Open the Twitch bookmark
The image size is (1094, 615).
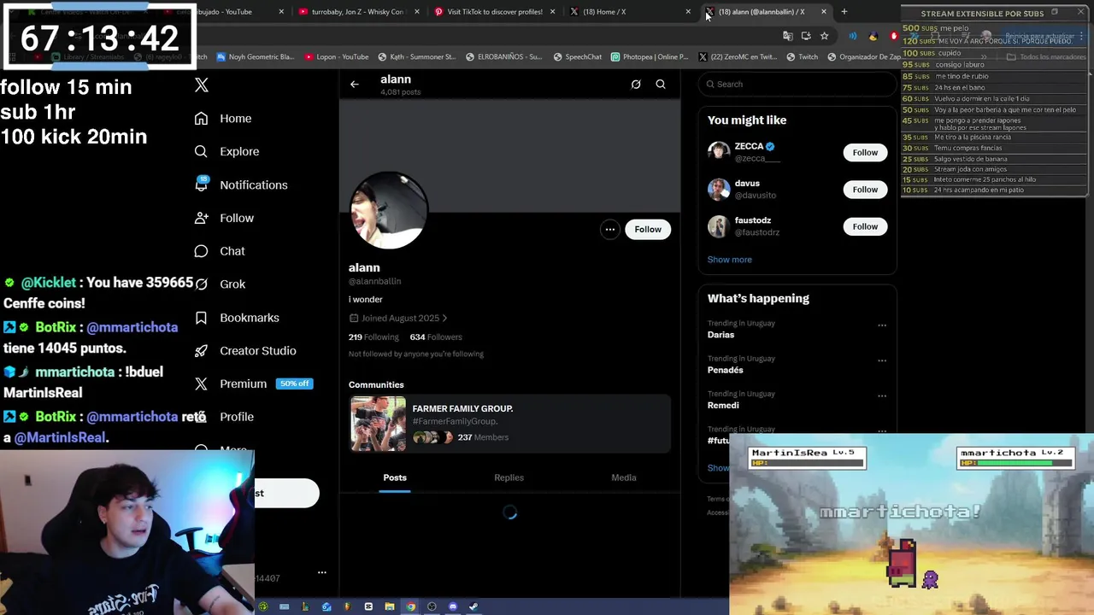(802, 57)
